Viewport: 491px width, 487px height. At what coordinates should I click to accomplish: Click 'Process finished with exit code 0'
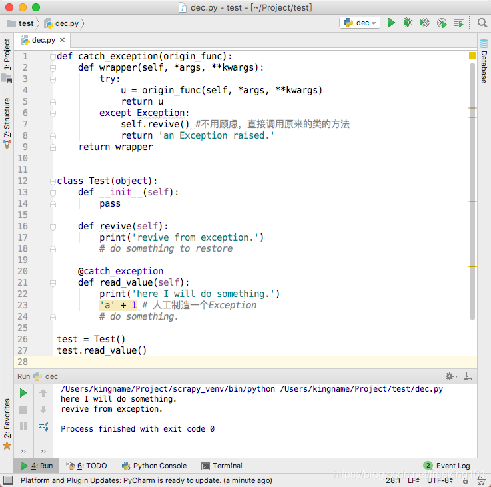pos(137,429)
